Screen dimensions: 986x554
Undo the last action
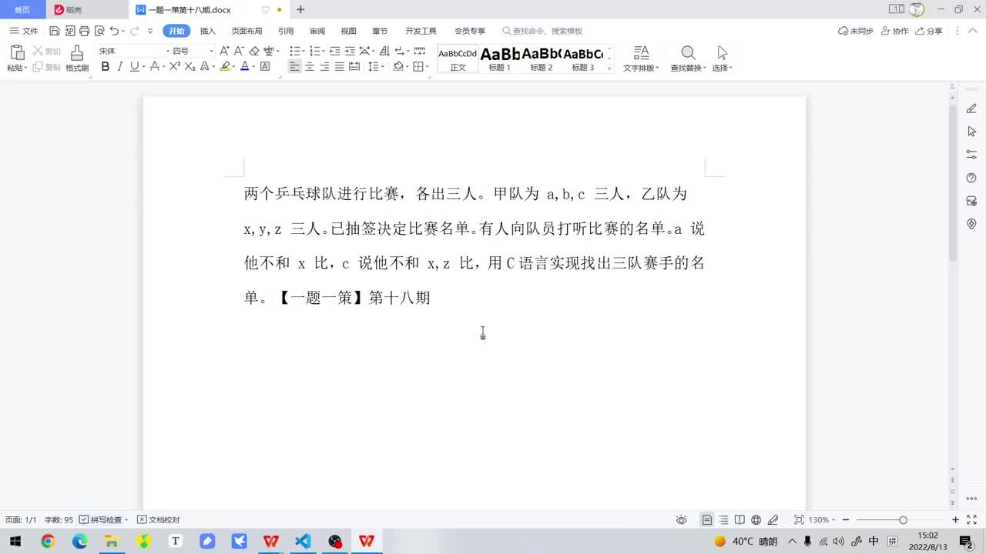pyautogui.click(x=114, y=31)
